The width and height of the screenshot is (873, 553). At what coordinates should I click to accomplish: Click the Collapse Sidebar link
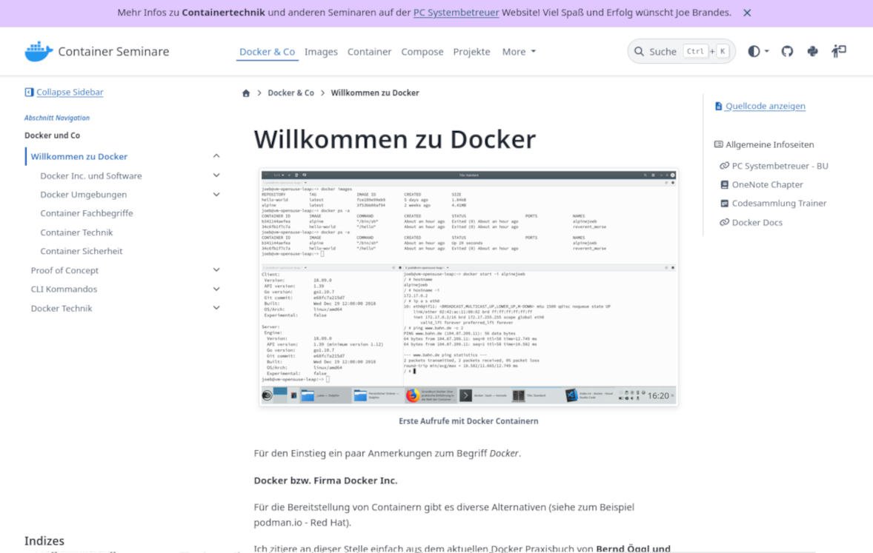(x=70, y=92)
